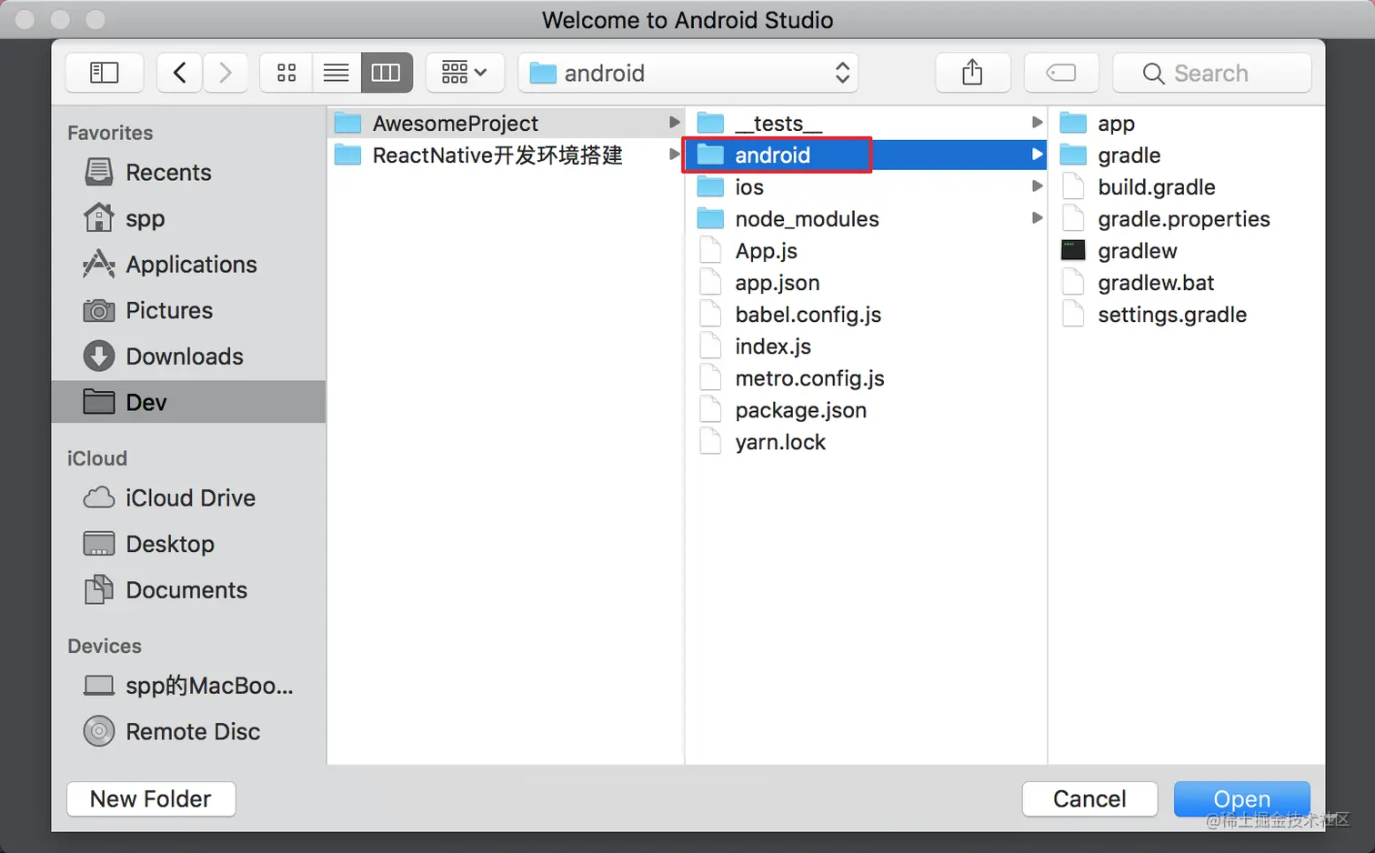The height and width of the screenshot is (853, 1375).
Task: Open Desktop in the sidebar
Action: coord(188,544)
